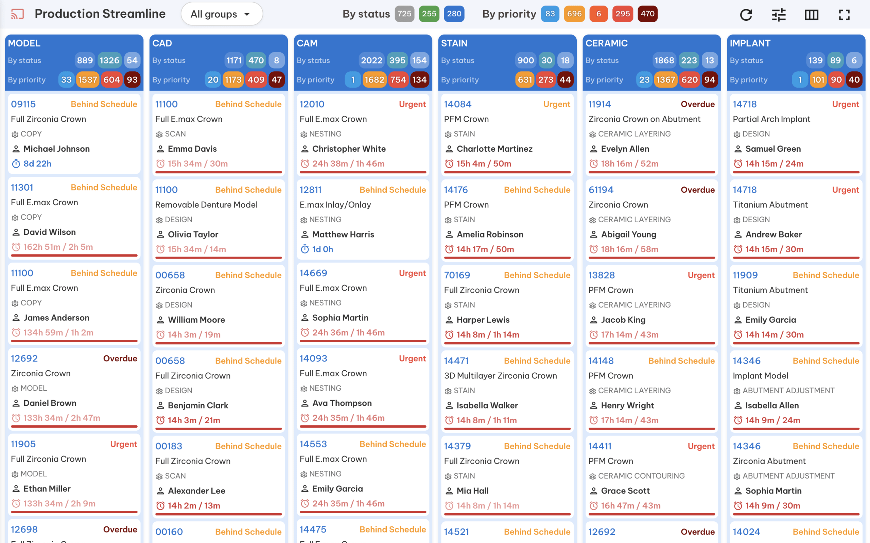870x543 pixels.
Task: Click the dropdown arrow in All groups
Action: tap(247, 14)
